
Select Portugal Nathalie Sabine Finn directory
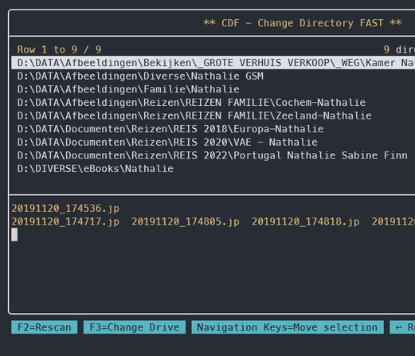(x=212, y=155)
